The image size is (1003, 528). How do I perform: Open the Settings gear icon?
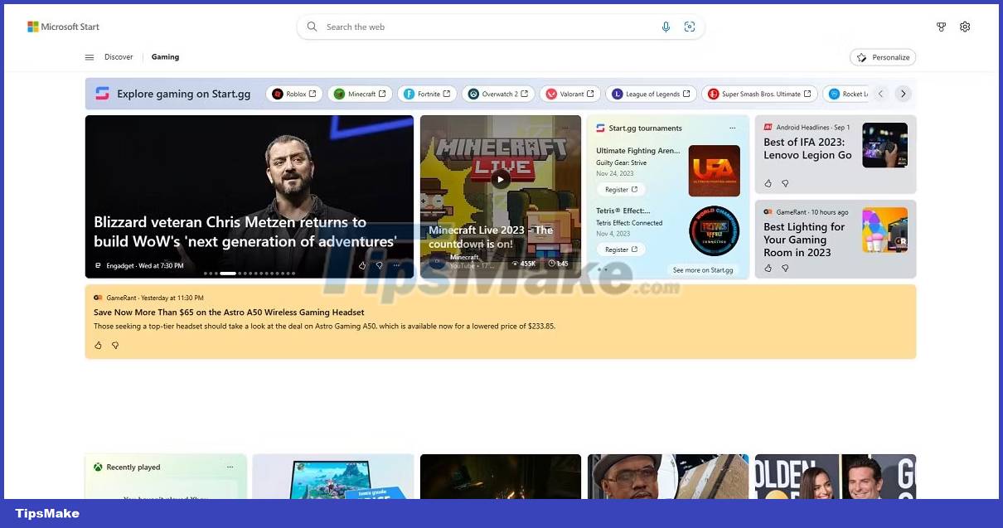point(965,27)
